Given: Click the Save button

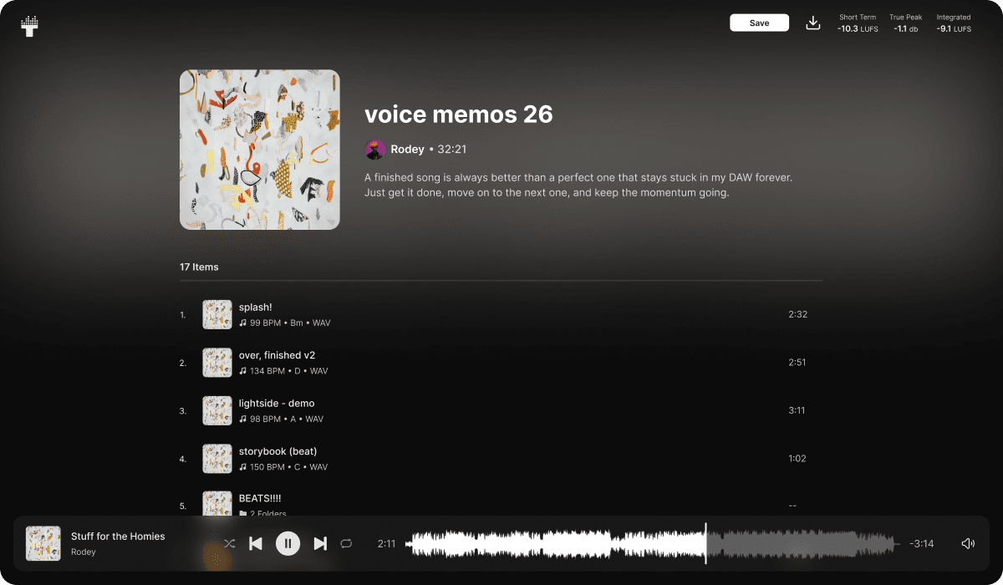Looking at the screenshot, I should click(x=759, y=23).
